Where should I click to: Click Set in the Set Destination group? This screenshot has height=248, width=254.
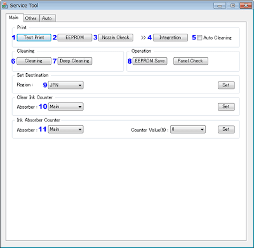tap(226, 85)
